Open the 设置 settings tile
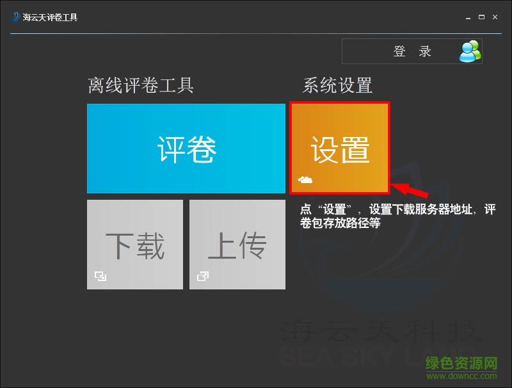Image resolution: width=512 pixels, height=388 pixels. [339, 147]
